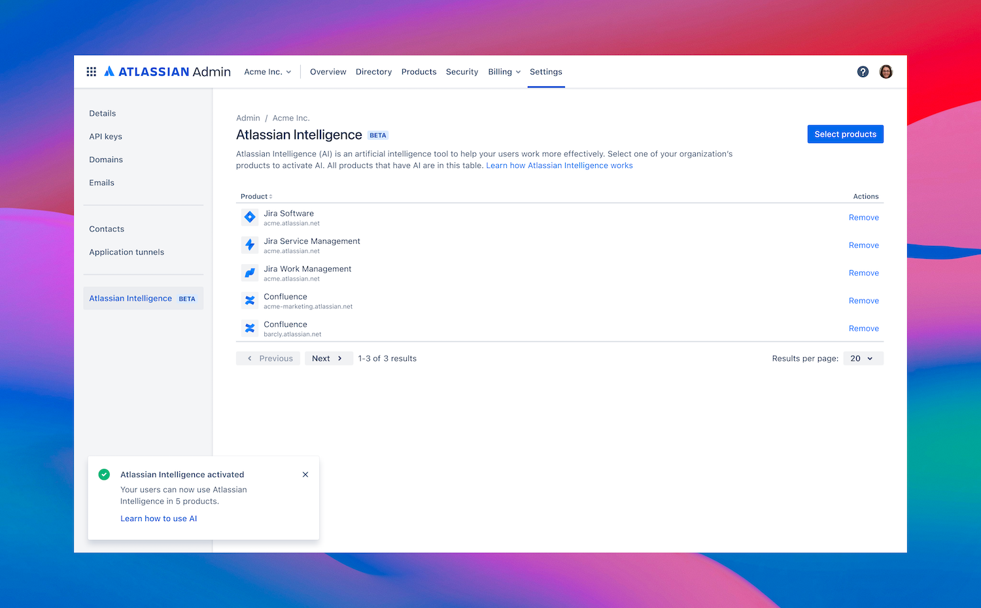
Task: Dismiss the Atlassian Intelligence activated notification
Action: point(305,474)
